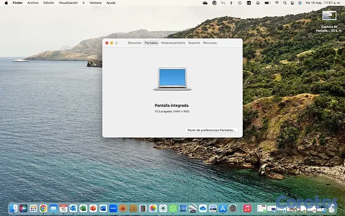Open the Calculator app in the Dock

click(143, 208)
